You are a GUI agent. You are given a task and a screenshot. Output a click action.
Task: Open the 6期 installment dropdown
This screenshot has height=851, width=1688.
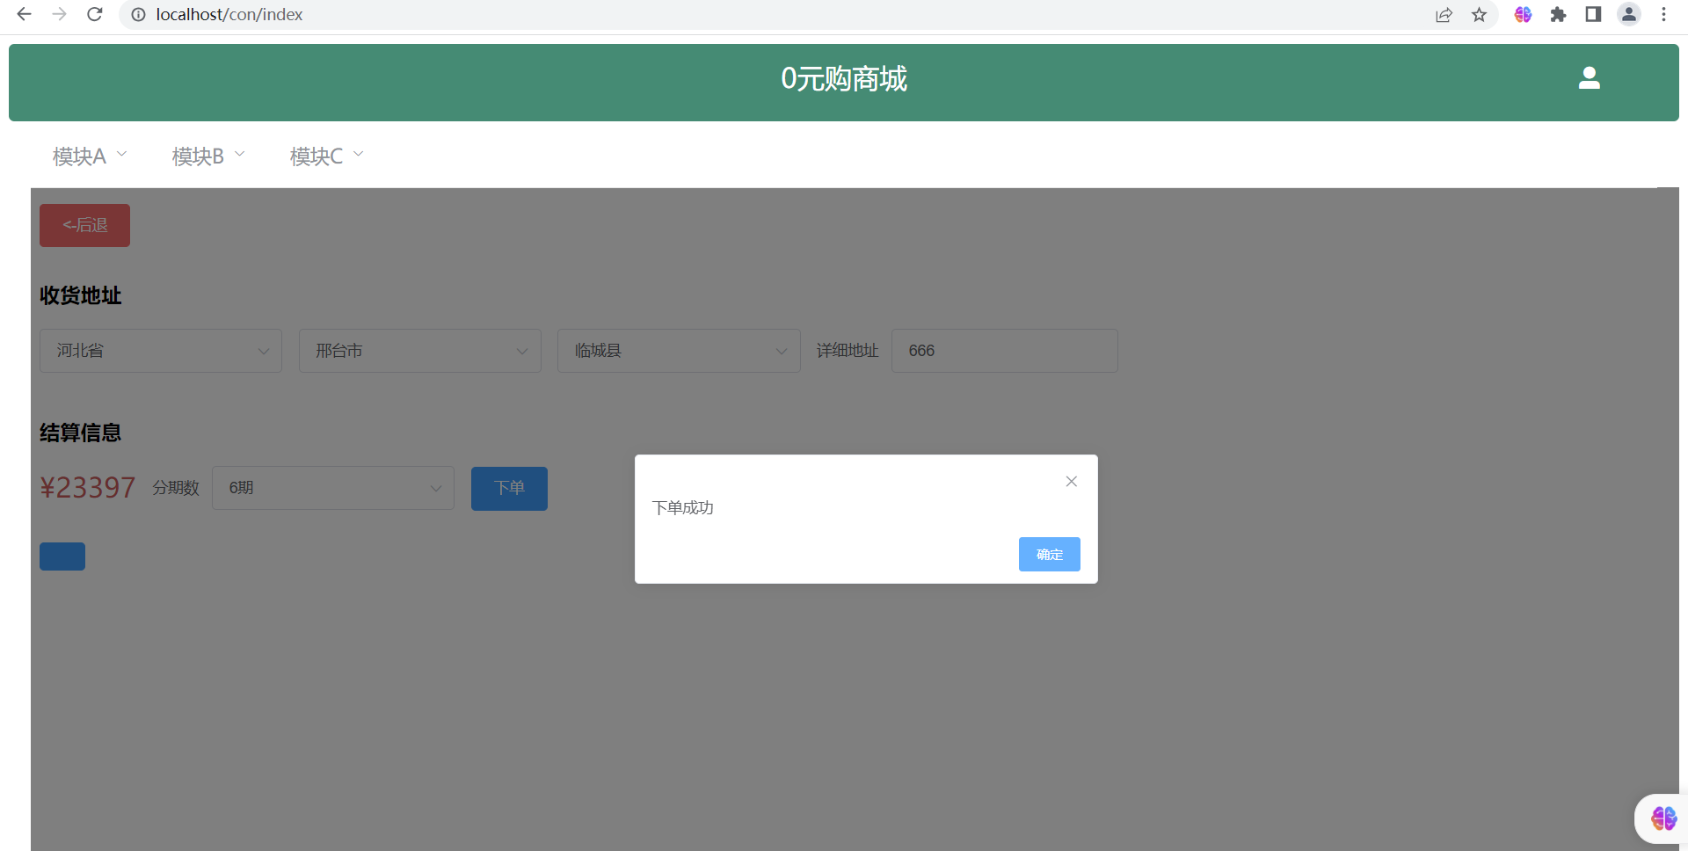click(333, 488)
